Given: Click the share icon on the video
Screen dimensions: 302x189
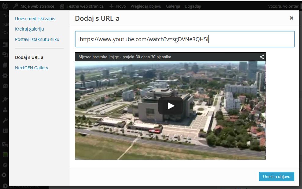Looking at the screenshot, I should point(262,57).
